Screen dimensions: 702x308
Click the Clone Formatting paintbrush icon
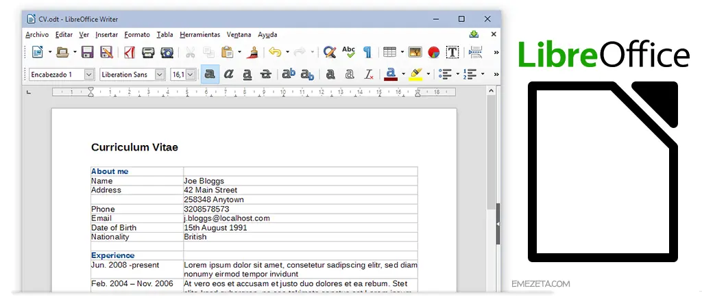[x=252, y=52]
